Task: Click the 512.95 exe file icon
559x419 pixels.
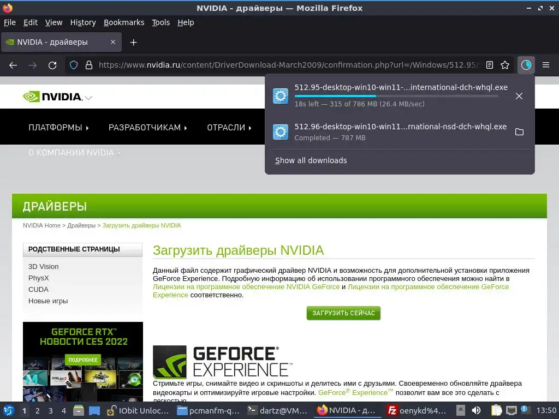Action: 280,96
